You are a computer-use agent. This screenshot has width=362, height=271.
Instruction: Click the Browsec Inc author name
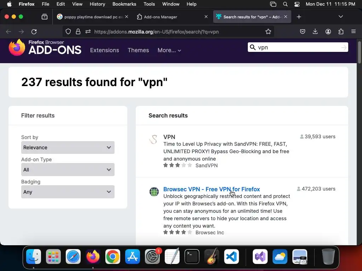[210, 233]
